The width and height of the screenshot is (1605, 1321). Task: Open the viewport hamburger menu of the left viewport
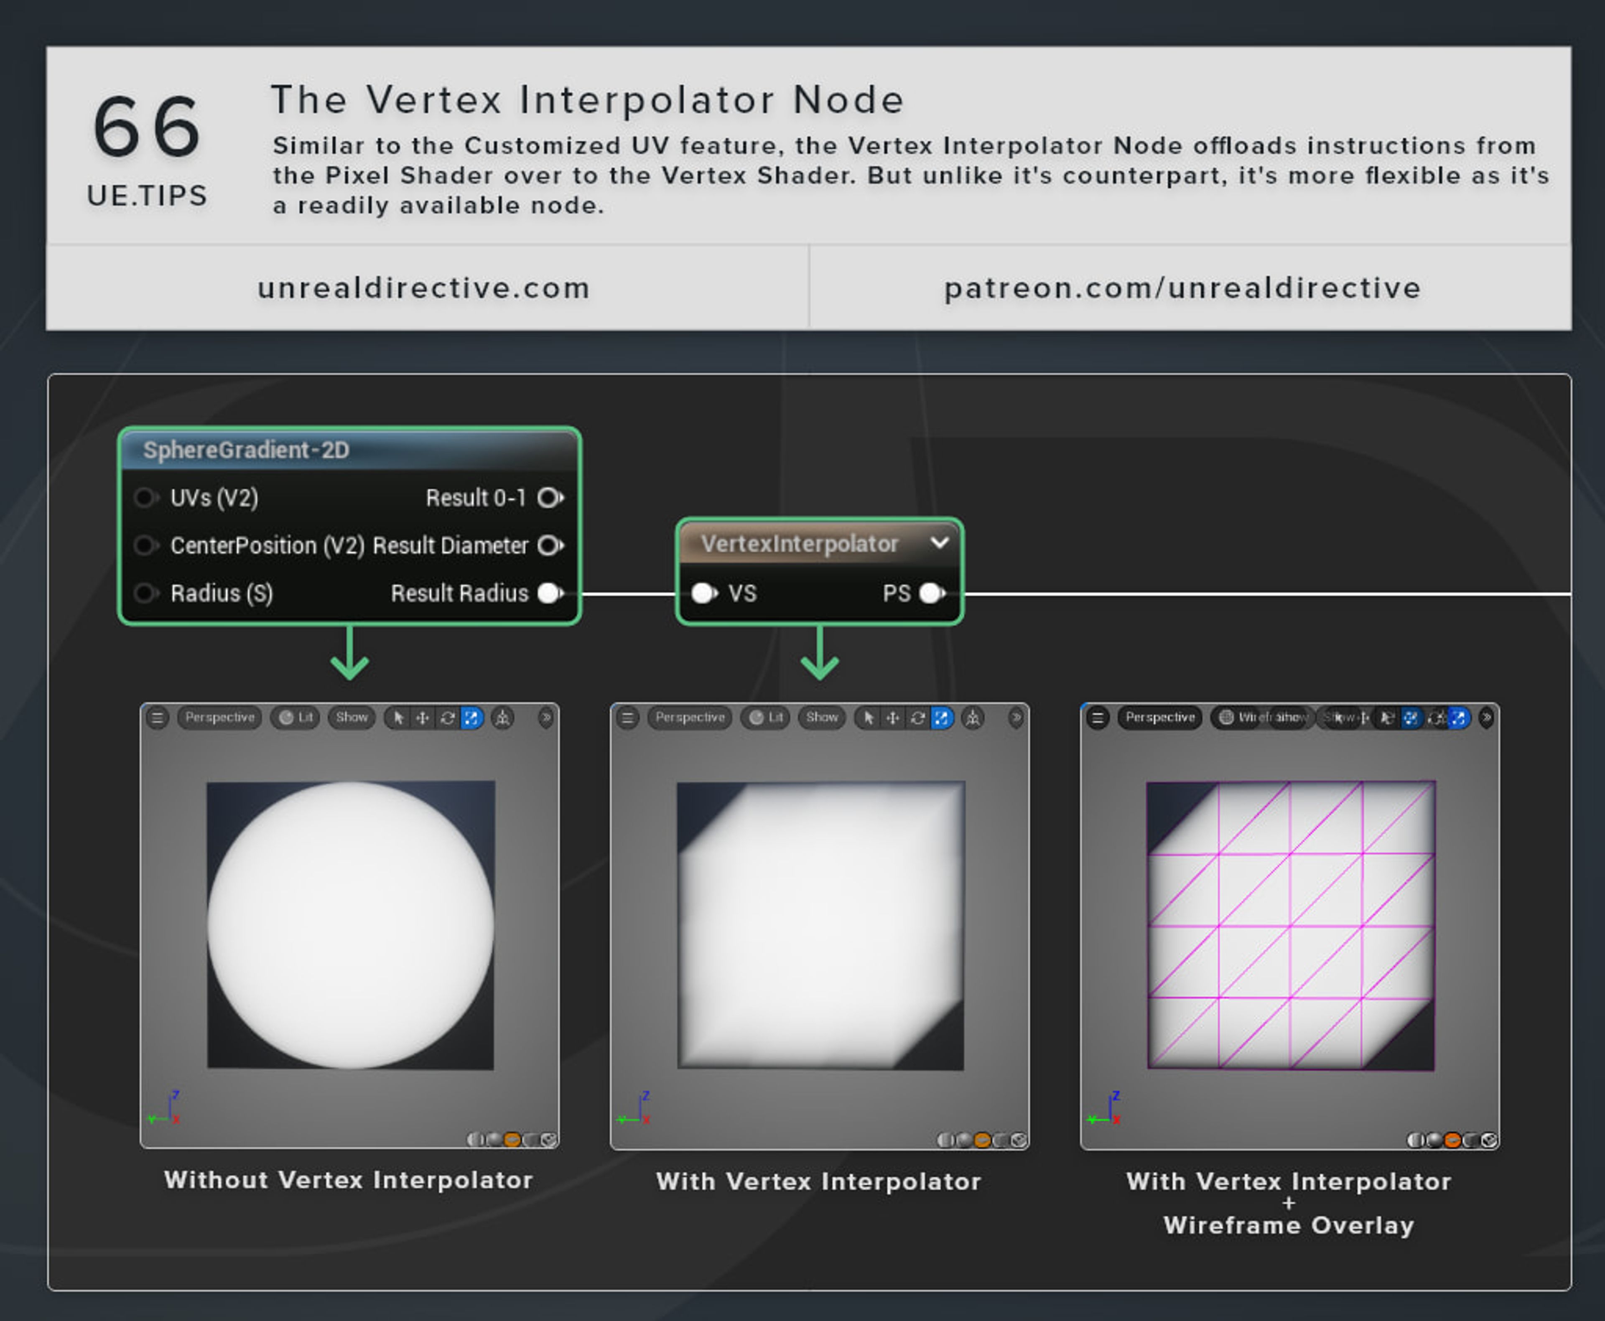[158, 718]
